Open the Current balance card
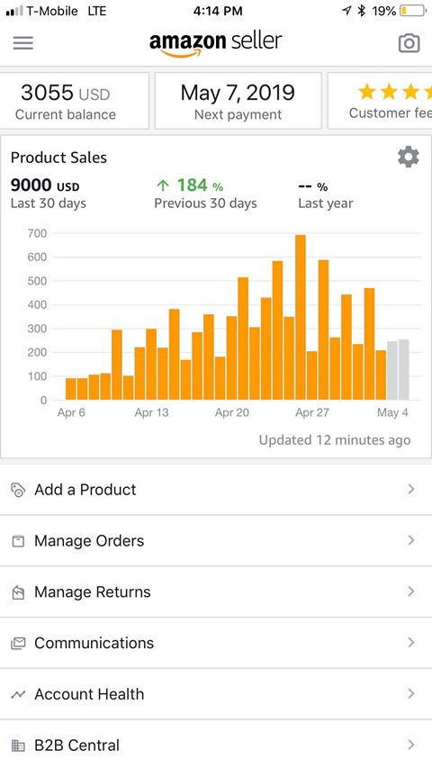Image resolution: width=432 pixels, height=768 pixels. coord(75,101)
